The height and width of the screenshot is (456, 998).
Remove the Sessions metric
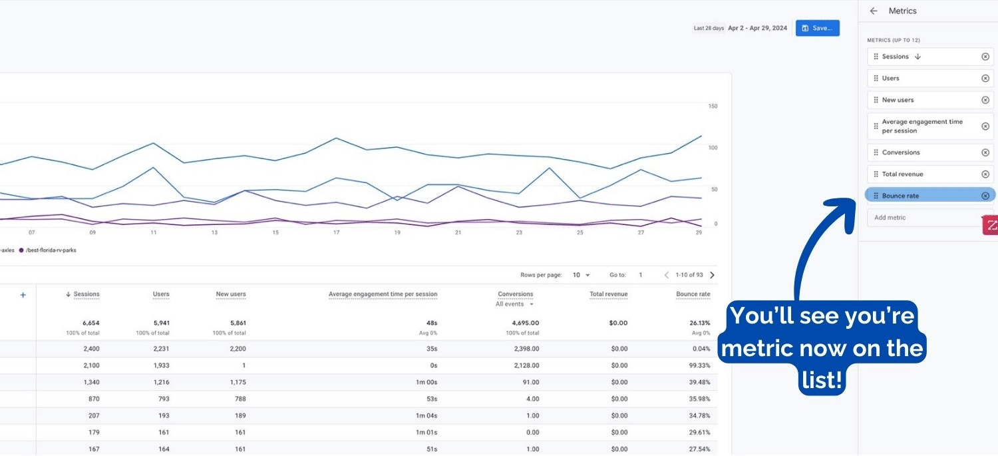[985, 57]
